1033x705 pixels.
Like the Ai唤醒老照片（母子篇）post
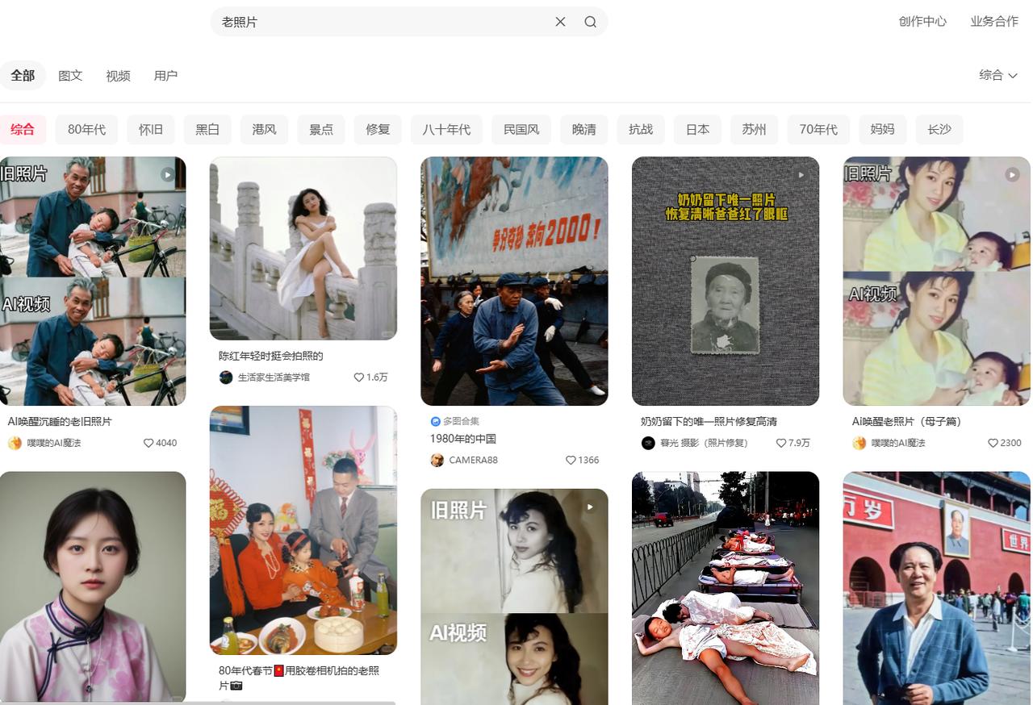pyautogui.click(x=992, y=442)
